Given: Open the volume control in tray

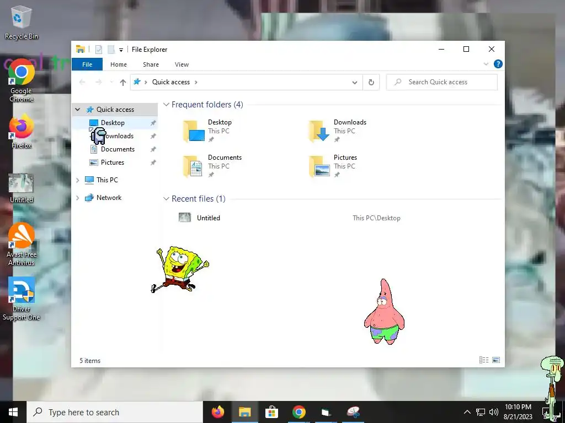Looking at the screenshot, I should pos(494,412).
